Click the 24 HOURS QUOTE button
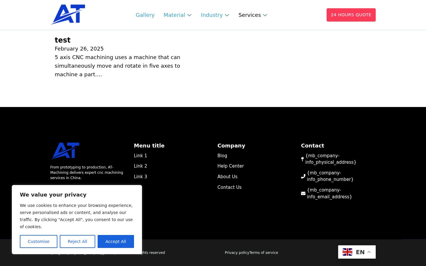This screenshot has width=426, height=266. [351, 15]
